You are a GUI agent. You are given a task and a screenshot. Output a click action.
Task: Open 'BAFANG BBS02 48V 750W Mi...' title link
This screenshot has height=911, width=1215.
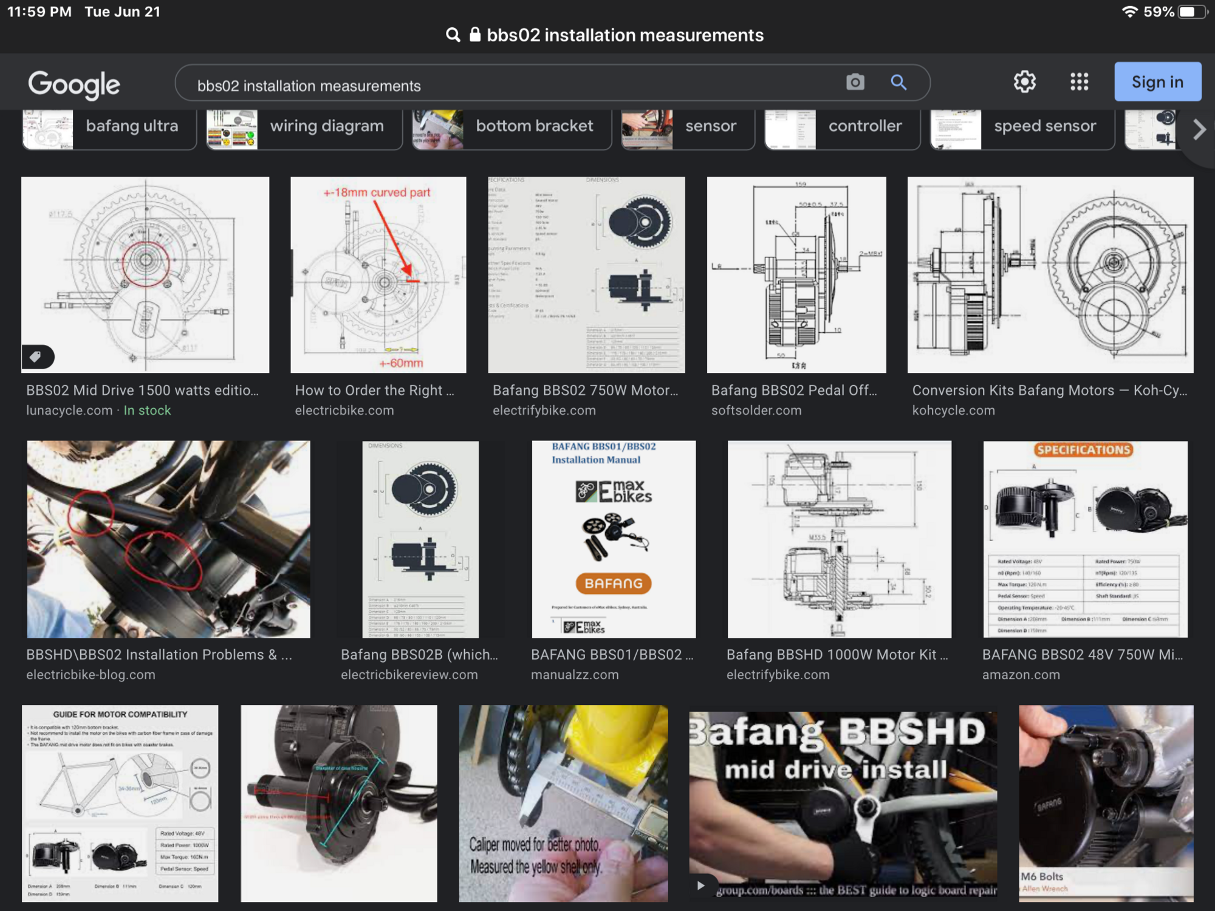click(1083, 655)
